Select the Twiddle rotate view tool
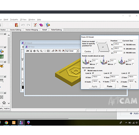The height and width of the screenshot is (135, 139). point(31,51)
